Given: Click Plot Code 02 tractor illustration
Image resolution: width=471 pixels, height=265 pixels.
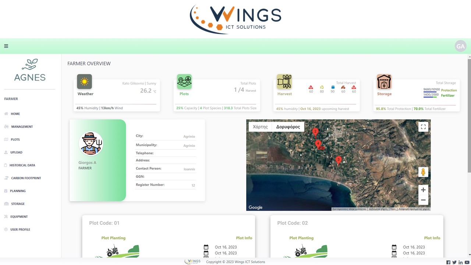Looking at the screenshot, I should [305, 251].
